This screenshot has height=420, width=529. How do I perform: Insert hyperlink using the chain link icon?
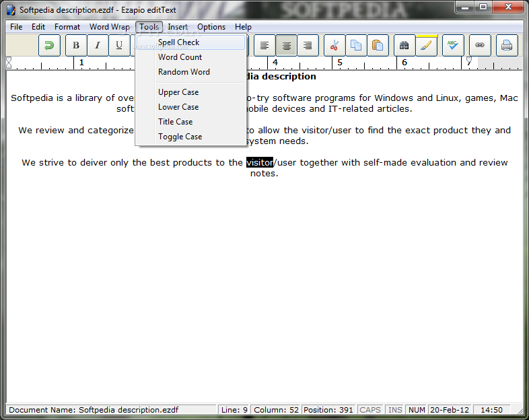[480, 45]
